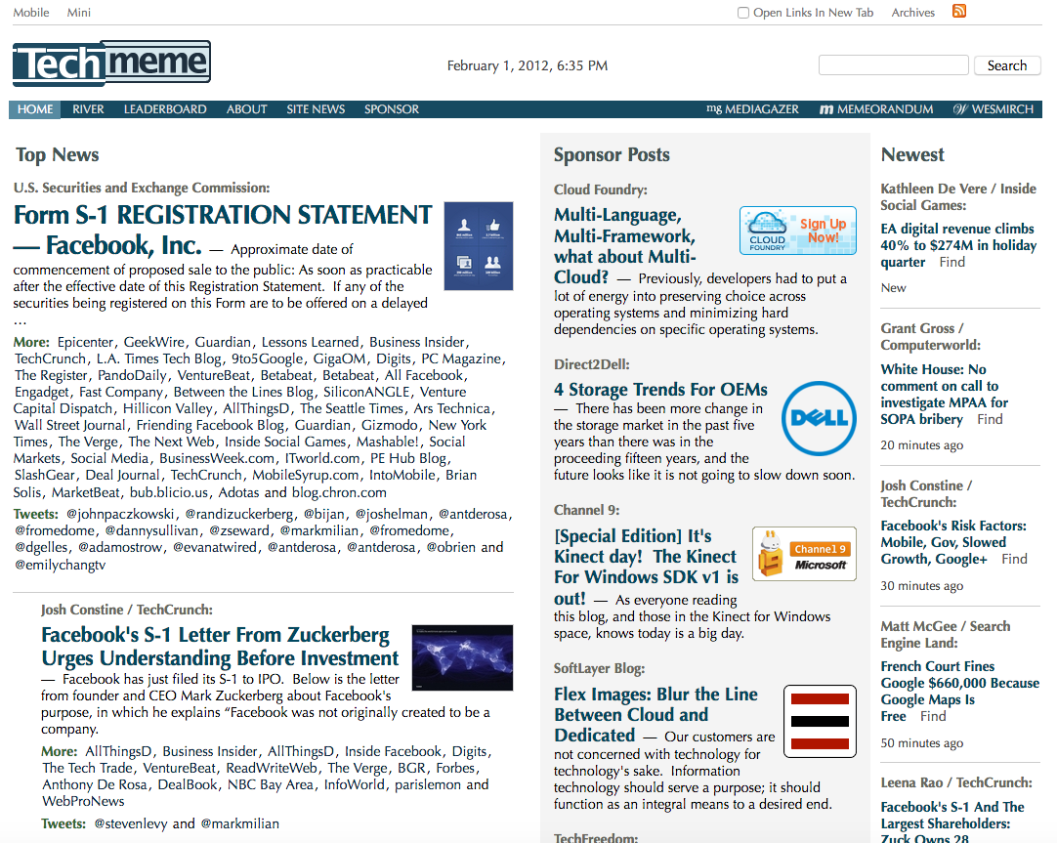The height and width of the screenshot is (843, 1057).
Task: Click the Facebook S-1 story thumbnail
Action: point(479,245)
